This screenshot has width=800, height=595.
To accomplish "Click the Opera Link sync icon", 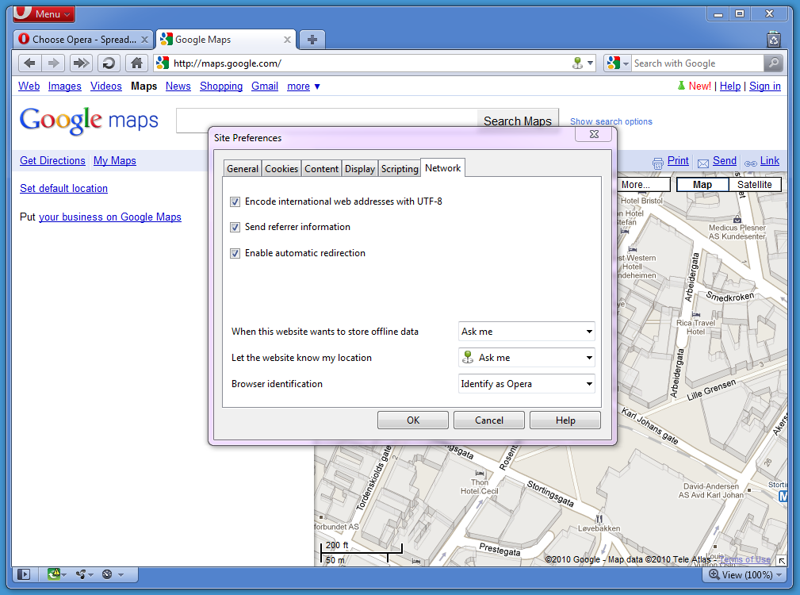I will click(82, 574).
